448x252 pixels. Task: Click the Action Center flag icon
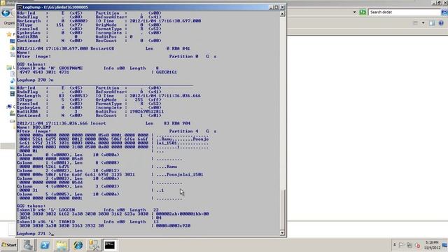[x=401, y=245]
